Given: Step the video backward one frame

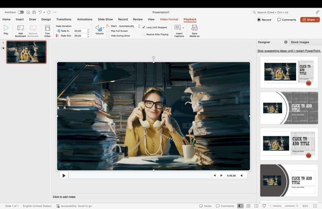Looking at the screenshot, I should pos(215,176).
